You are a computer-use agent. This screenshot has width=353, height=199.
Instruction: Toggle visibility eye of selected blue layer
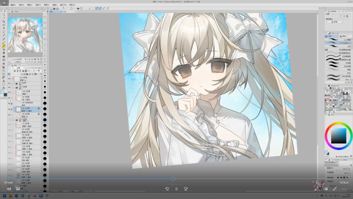[x=9, y=109]
